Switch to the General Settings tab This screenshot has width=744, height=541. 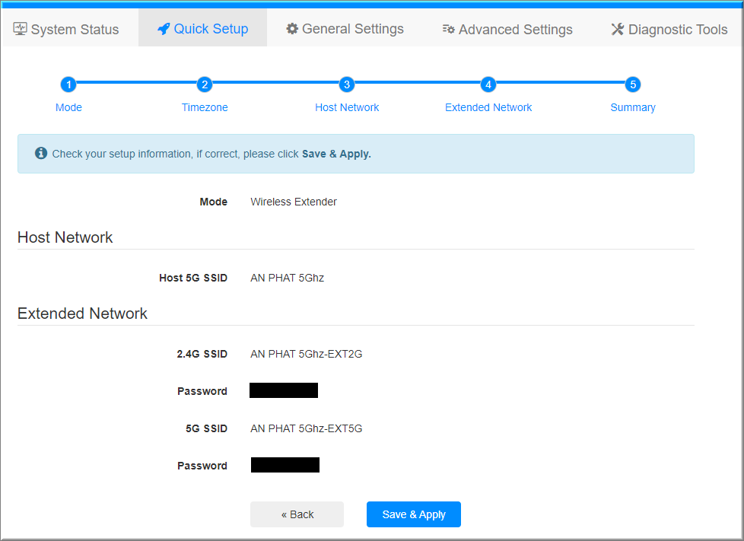tap(345, 29)
